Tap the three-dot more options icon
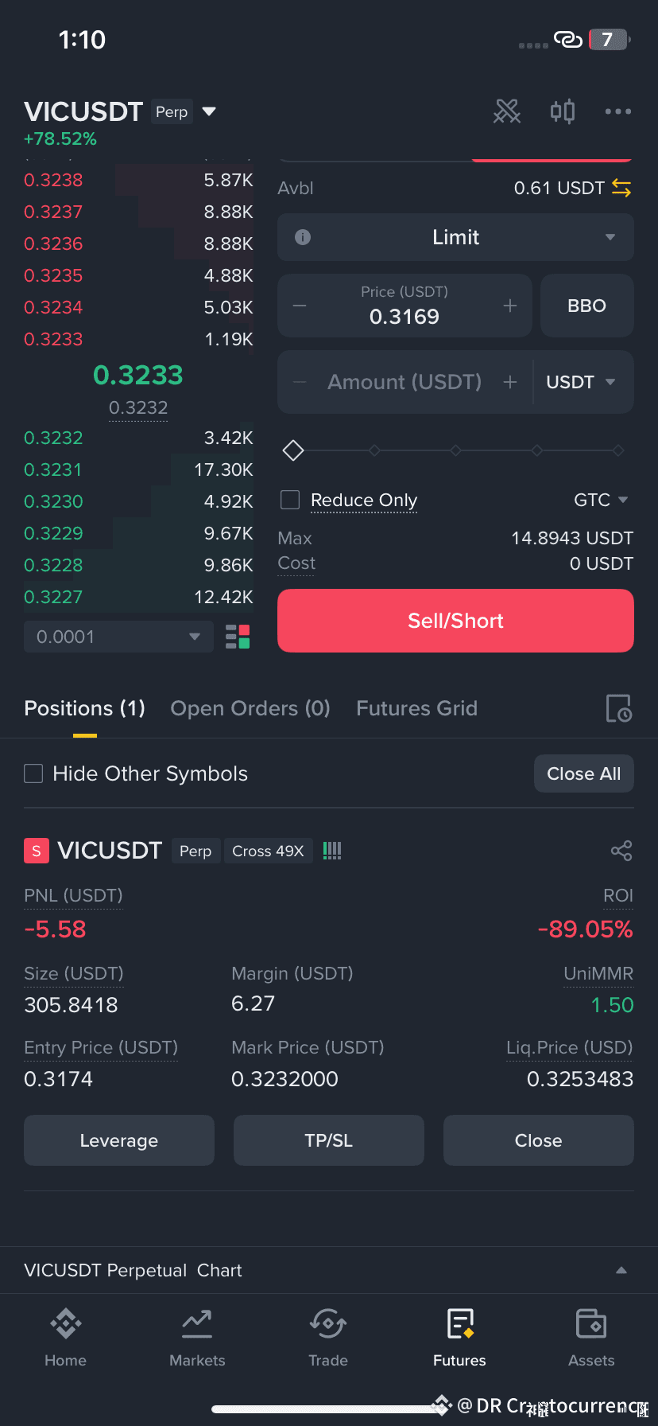 pyautogui.click(x=617, y=111)
